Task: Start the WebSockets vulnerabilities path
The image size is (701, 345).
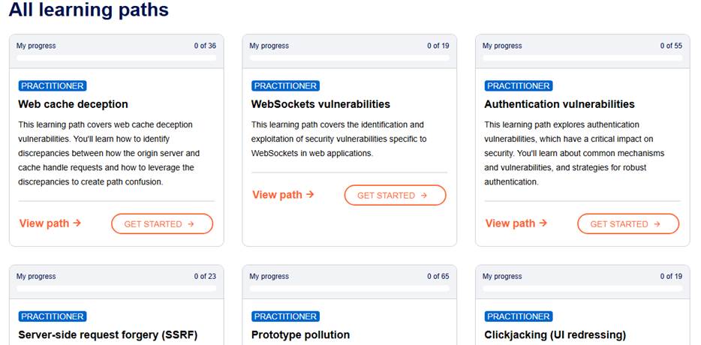Action: [x=396, y=195]
